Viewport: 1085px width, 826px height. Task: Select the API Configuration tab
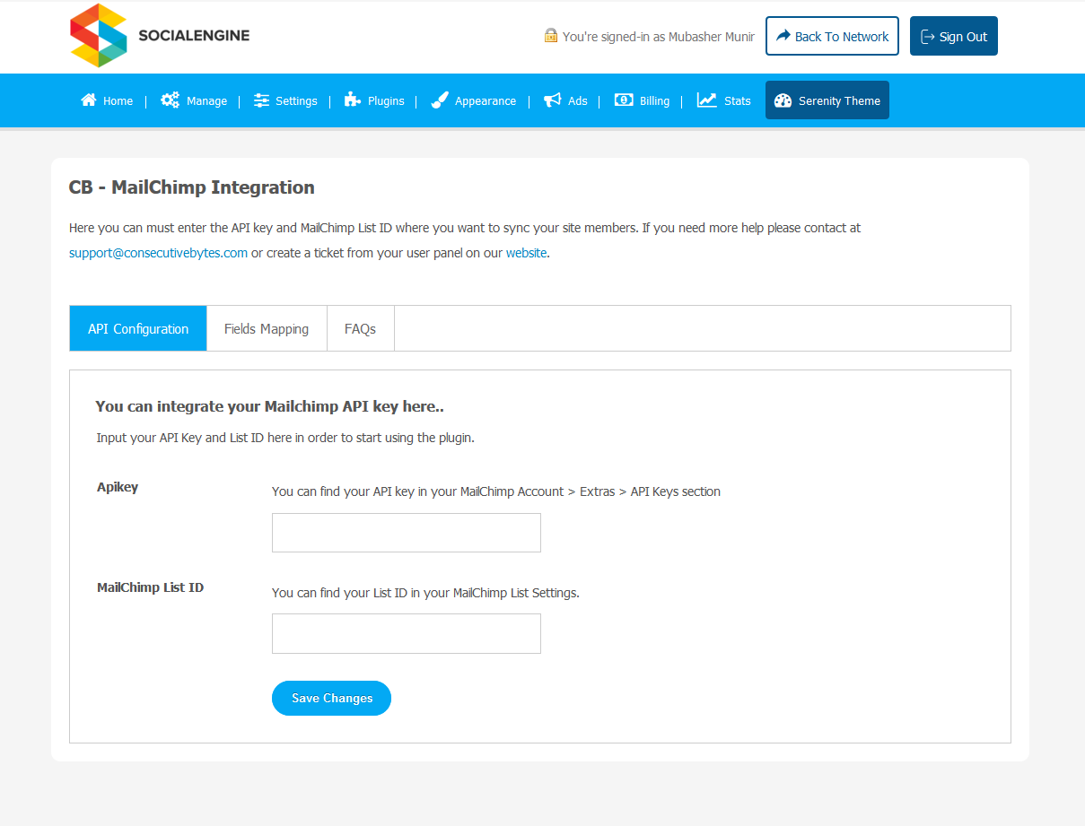138,329
